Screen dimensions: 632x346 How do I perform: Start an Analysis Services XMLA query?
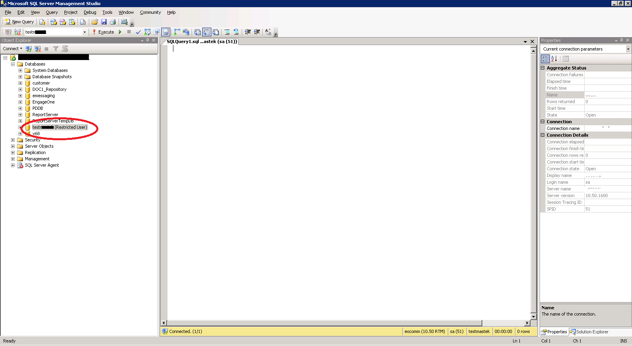coord(72,22)
